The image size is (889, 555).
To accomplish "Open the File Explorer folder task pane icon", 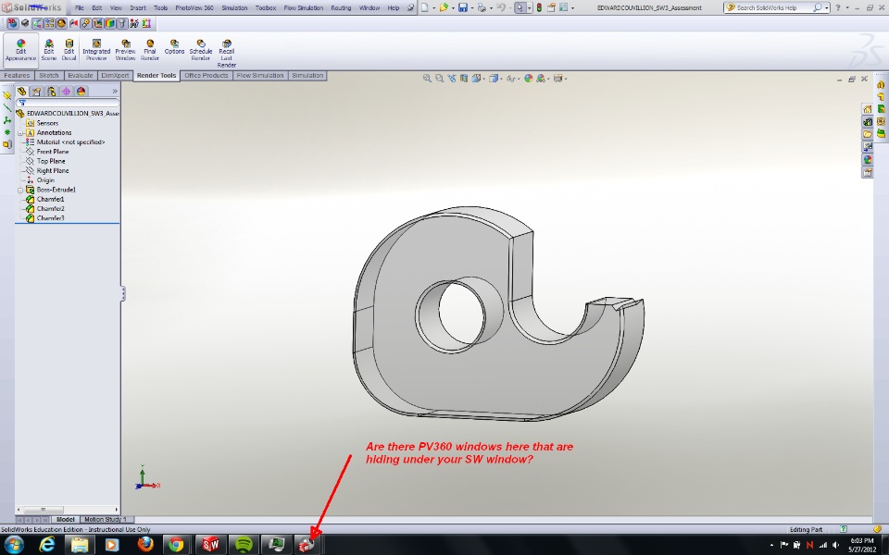I will pos(867,134).
